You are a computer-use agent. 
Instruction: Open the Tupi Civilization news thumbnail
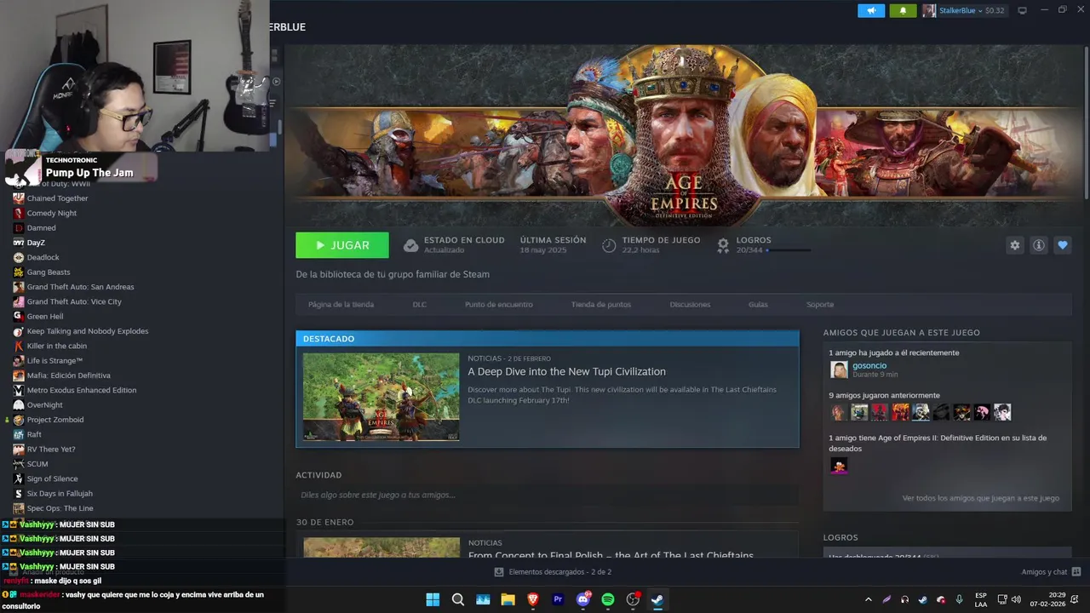[381, 397]
